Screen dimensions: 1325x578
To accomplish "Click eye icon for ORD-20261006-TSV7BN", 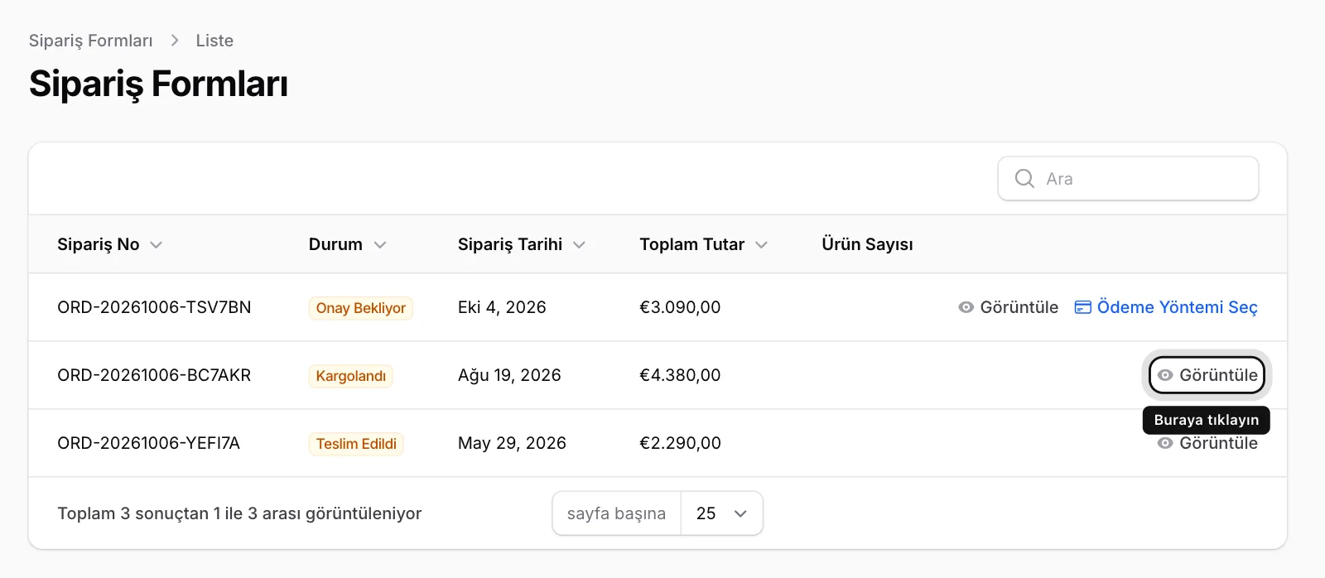I will [966, 307].
